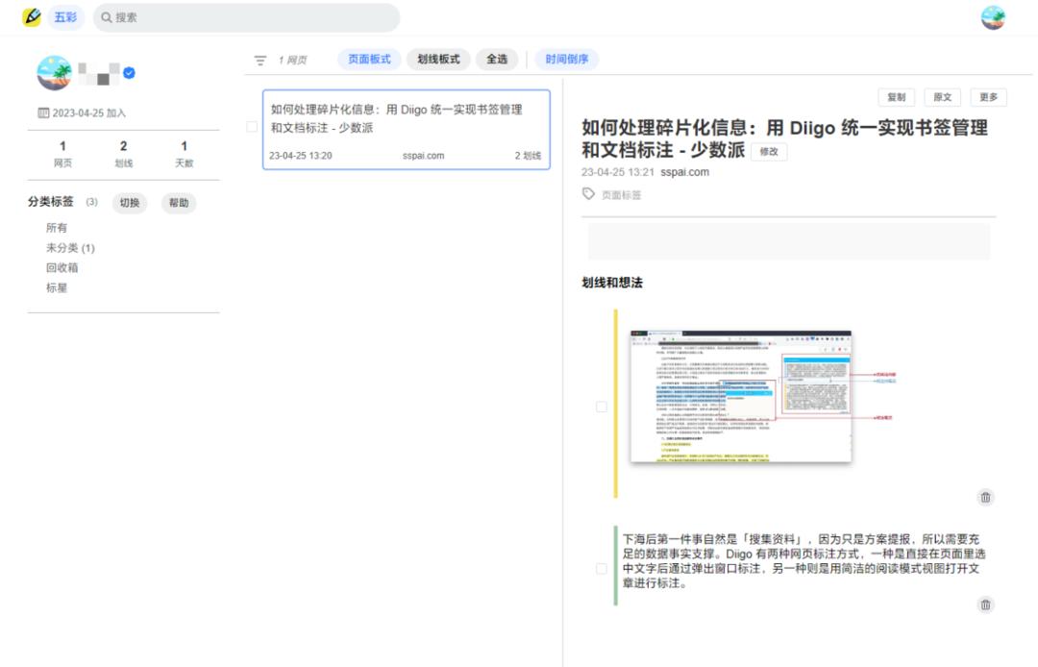Focus the 搜索 search field
The height and width of the screenshot is (667, 1038).
pos(246,17)
